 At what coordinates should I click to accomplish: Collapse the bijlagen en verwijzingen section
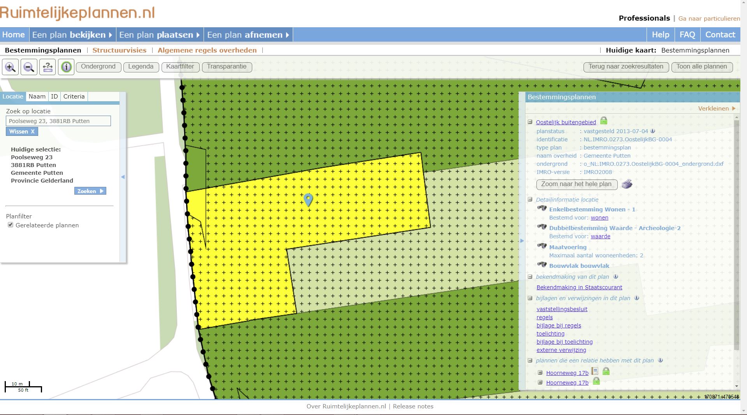pos(530,298)
